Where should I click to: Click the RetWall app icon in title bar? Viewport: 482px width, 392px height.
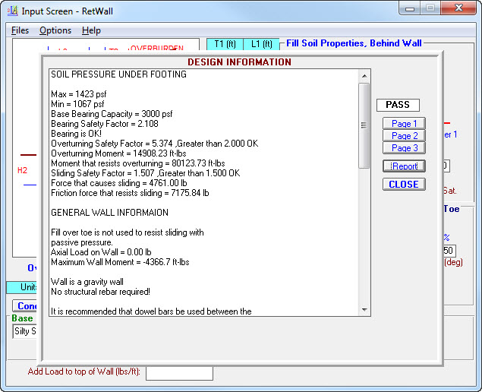11,11
